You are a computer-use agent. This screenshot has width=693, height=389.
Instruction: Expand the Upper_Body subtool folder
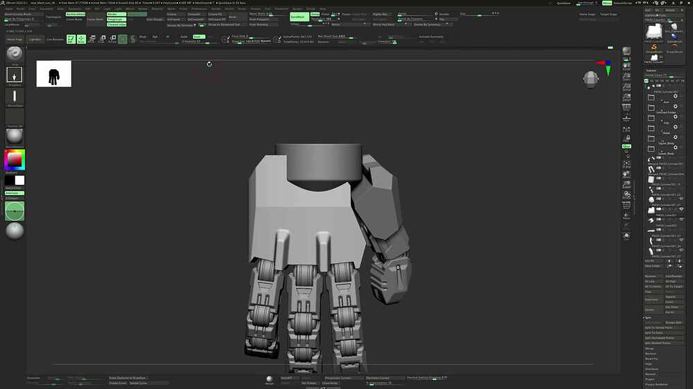pyautogui.click(x=651, y=138)
